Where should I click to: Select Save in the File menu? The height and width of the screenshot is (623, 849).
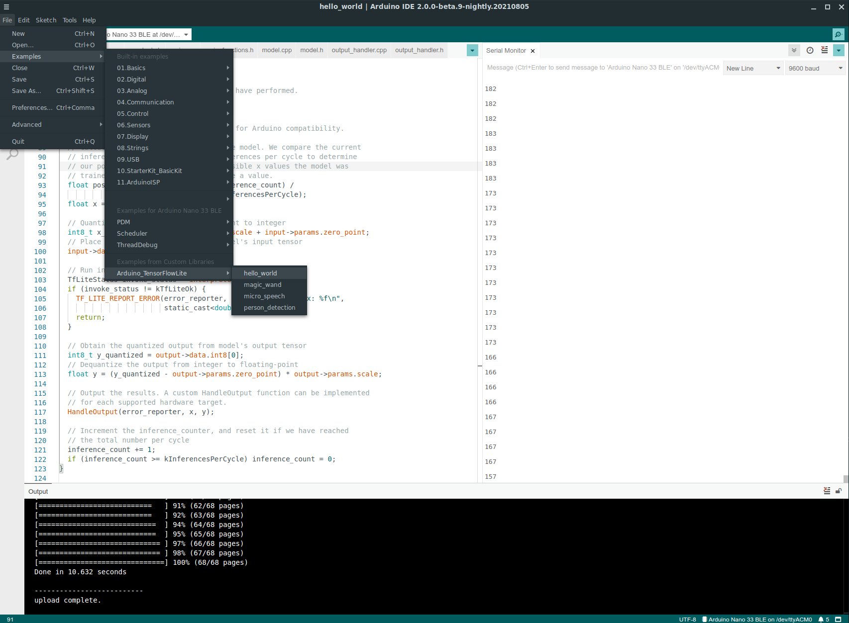pyautogui.click(x=53, y=79)
